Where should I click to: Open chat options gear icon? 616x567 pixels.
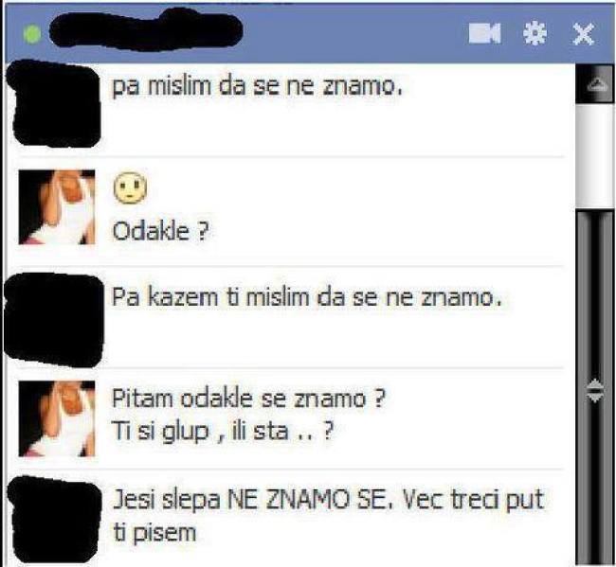pyautogui.click(x=534, y=33)
